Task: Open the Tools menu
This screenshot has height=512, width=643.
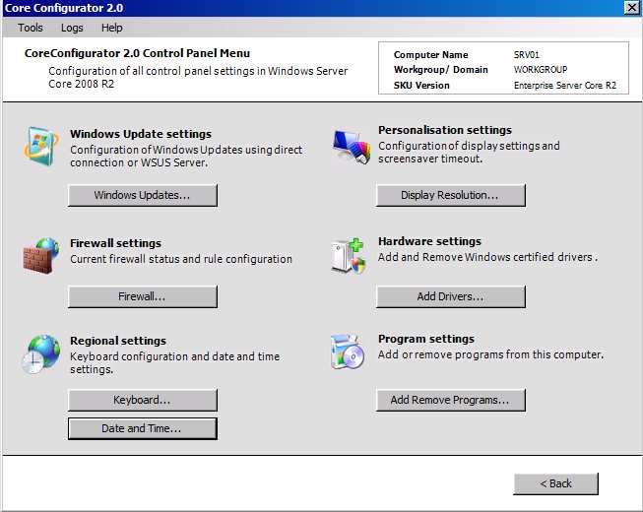Action: click(x=31, y=28)
